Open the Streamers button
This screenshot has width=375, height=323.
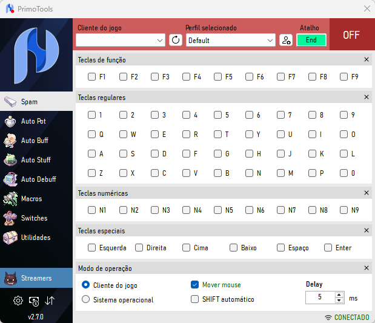36,278
